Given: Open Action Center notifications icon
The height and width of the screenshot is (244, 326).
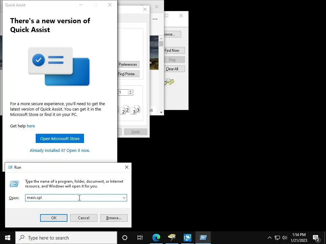Looking at the screenshot, I should [316, 238].
